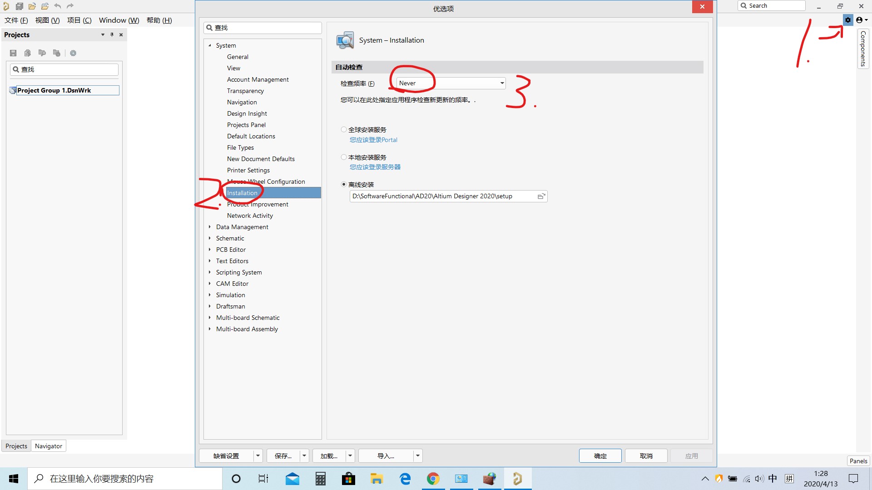Open the View (视图) menu
This screenshot has width=872, height=490.
pos(48,20)
